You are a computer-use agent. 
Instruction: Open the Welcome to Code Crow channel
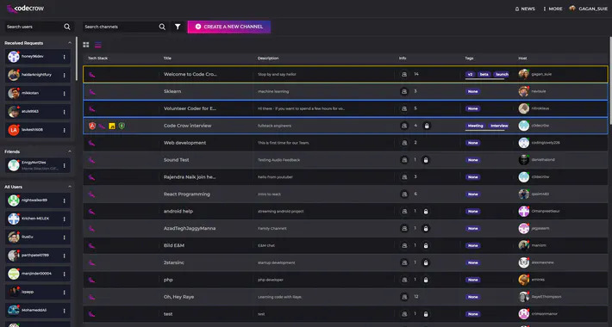346,74
